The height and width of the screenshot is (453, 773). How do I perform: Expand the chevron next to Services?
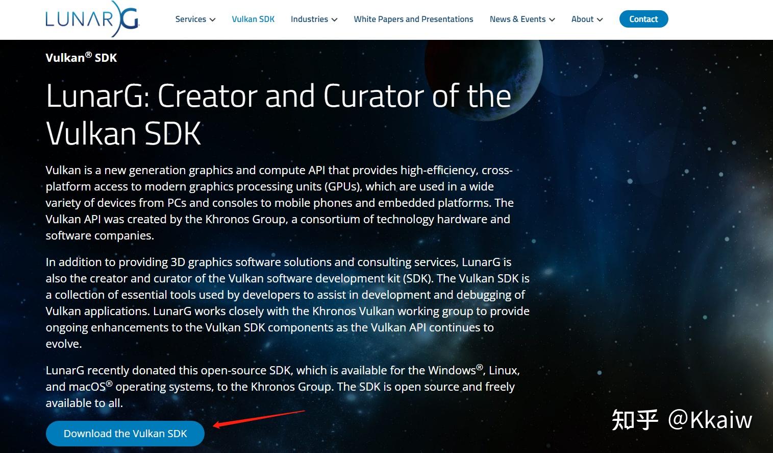pyautogui.click(x=212, y=20)
